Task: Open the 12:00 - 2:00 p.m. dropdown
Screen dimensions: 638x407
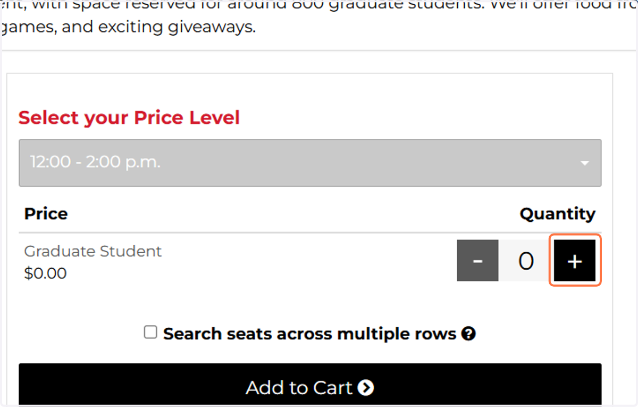Action: tap(310, 163)
